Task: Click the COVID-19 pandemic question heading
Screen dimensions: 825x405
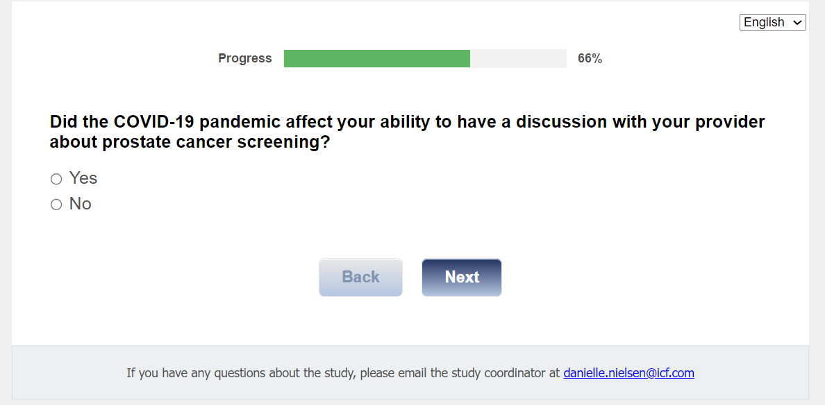Action: pyautogui.click(x=407, y=123)
